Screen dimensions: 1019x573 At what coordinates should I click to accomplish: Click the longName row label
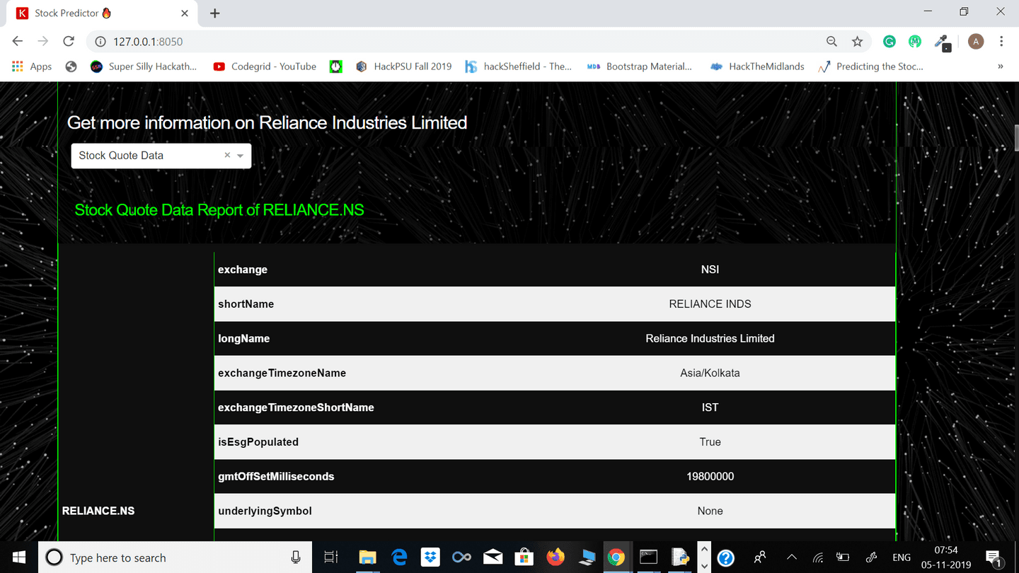click(x=243, y=339)
